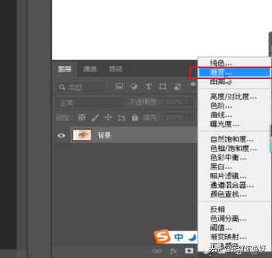Viewport: 272px width, 258px height.
Task: Choose 曝光度... from the menu
Action: click(234, 124)
